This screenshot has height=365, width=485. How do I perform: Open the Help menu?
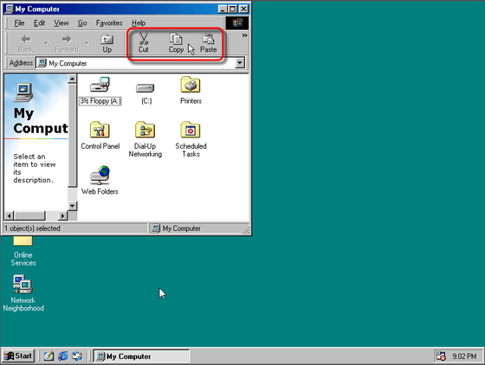(x=139, y=23)
